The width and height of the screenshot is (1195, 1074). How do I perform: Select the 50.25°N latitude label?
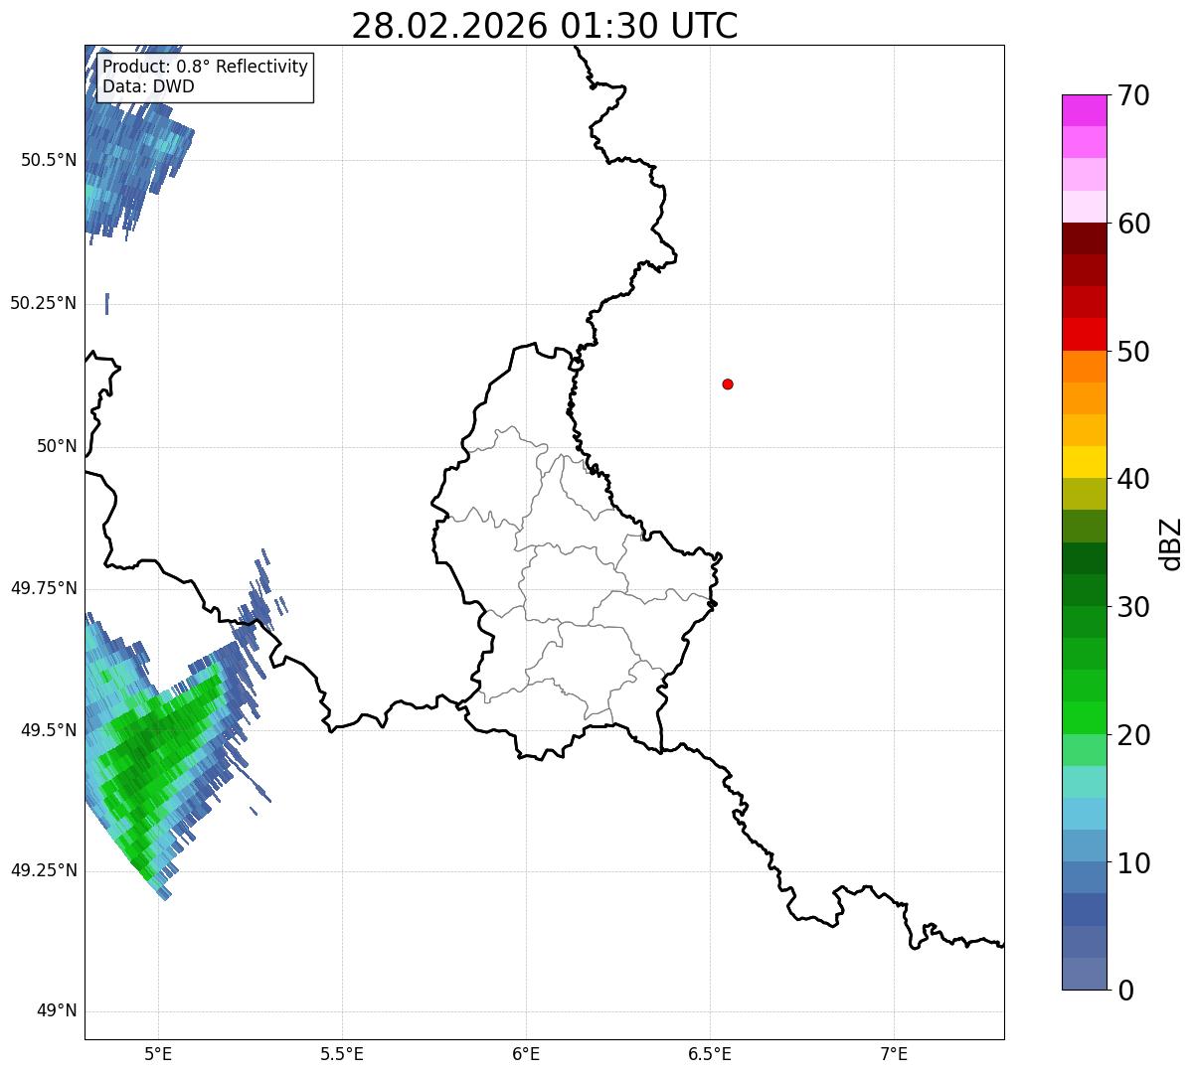point(43,303)
